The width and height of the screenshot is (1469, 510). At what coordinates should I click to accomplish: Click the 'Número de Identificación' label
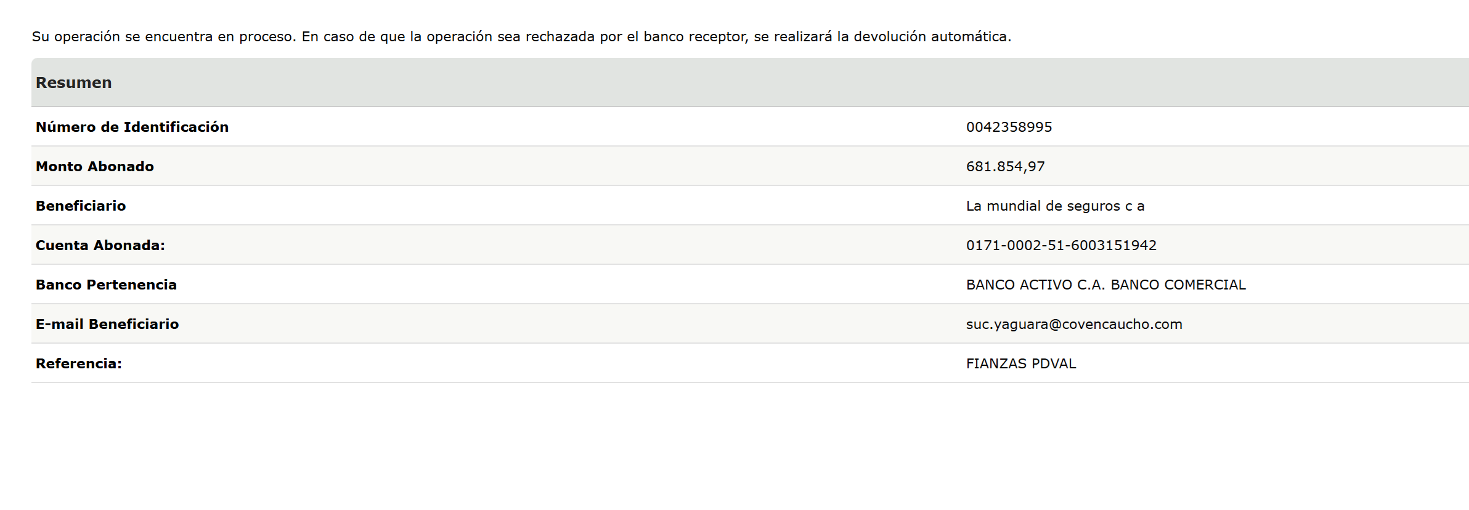click(x=132, y=127)
